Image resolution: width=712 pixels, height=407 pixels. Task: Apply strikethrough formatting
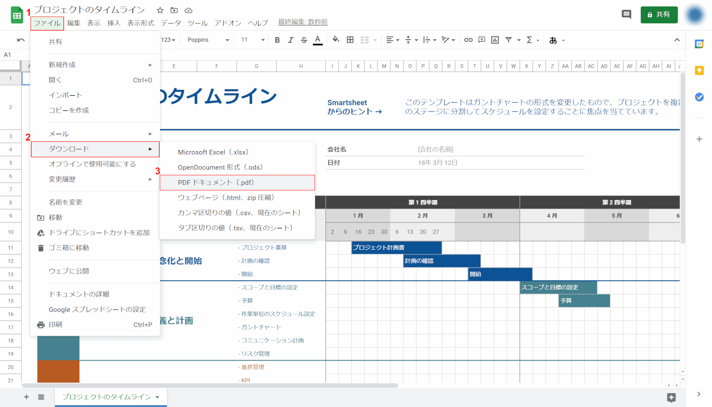(x=304, y=40)
